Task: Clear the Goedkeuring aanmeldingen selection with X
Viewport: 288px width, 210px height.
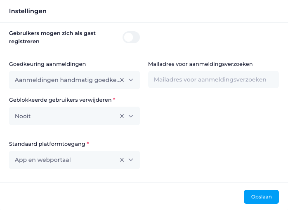Action: click(x=122, y=80)
